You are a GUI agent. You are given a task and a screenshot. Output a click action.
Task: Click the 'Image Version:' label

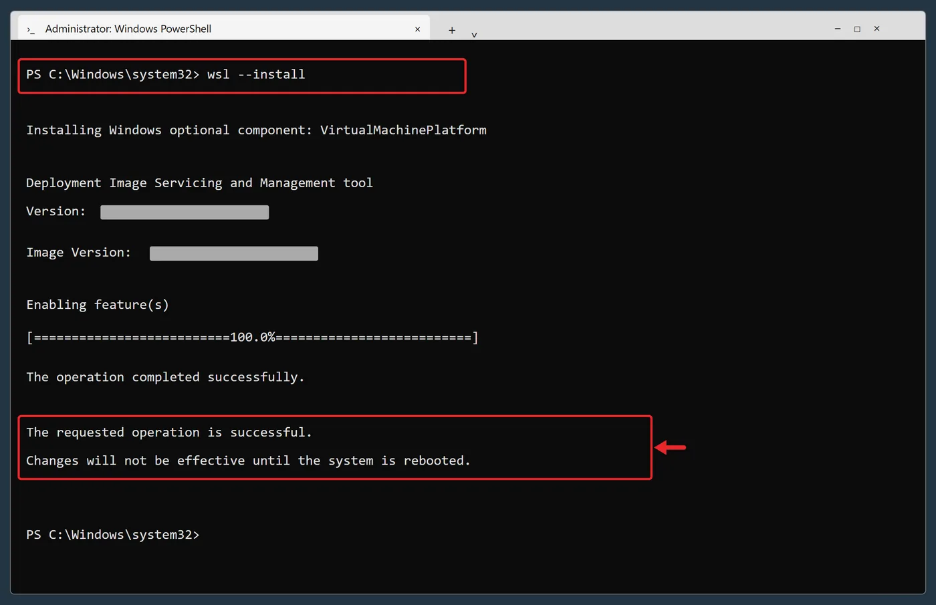pos(79,253)
